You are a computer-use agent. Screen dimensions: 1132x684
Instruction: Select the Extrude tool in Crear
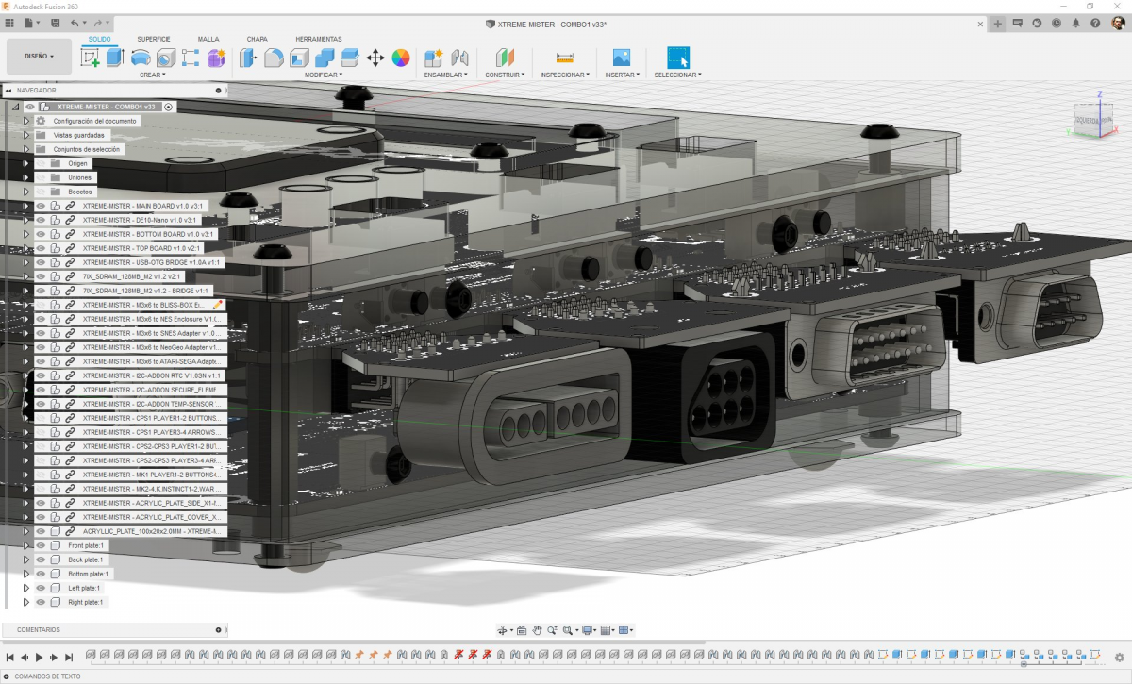coord(115,58)
